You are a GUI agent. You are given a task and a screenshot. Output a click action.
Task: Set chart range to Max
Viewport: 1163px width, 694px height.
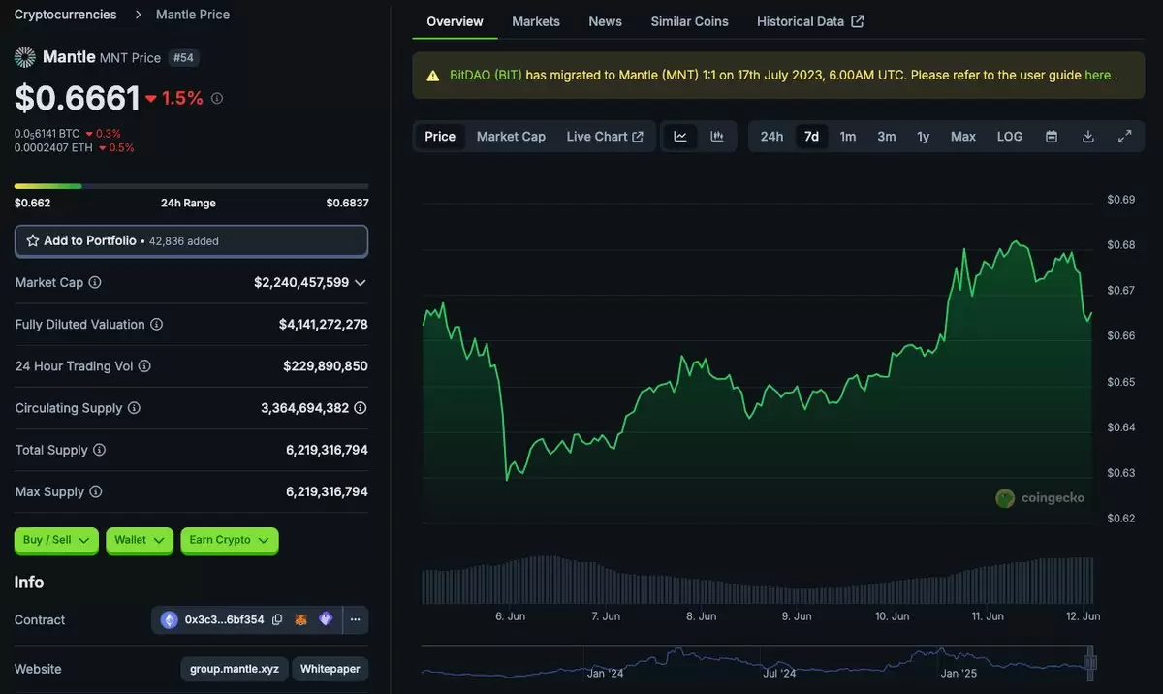click(x=963, y=137)
